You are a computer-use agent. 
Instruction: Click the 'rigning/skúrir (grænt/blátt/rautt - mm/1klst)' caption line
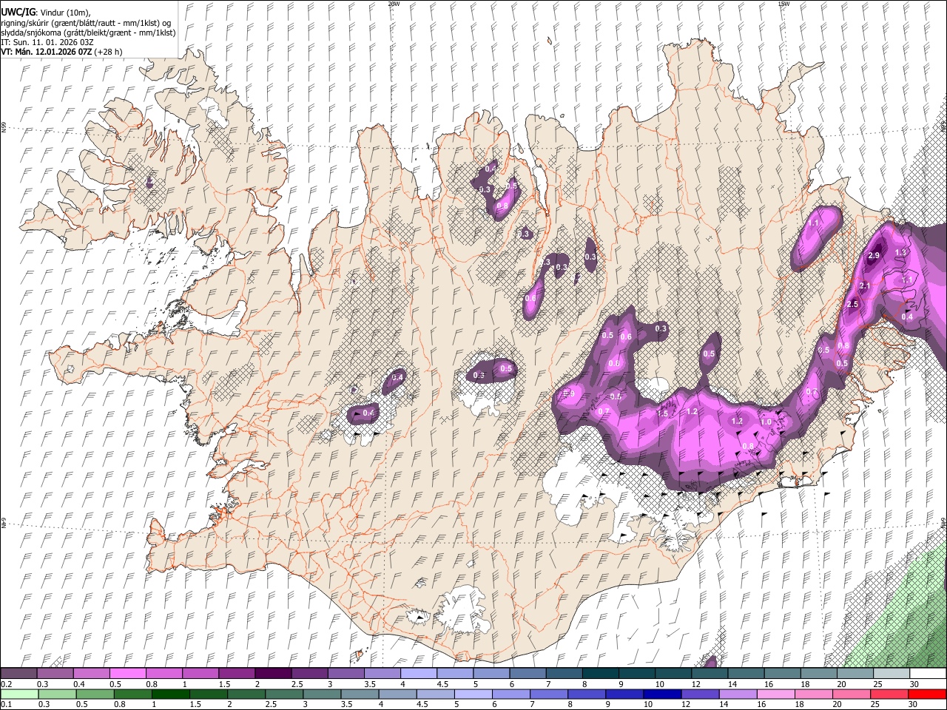click(x=86, y=22)
